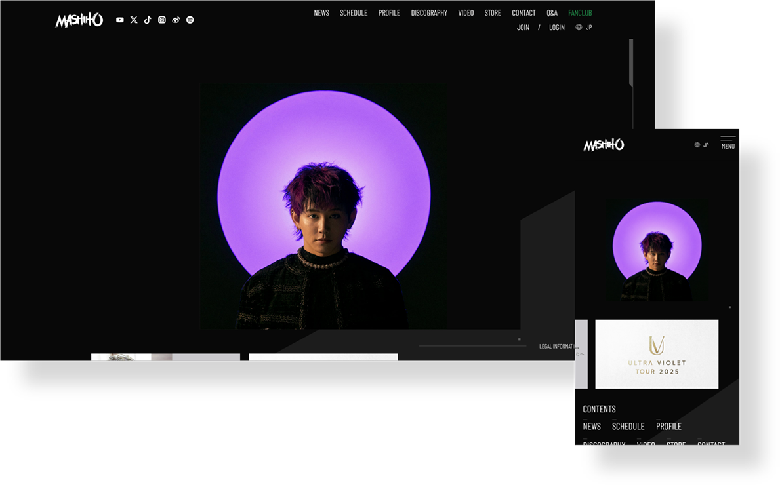Select FANCLUB in the top navigation
780x485 pixels.
tap(580, 13)
